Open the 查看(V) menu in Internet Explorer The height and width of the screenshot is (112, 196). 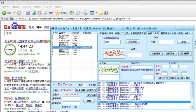coord(27,7)
